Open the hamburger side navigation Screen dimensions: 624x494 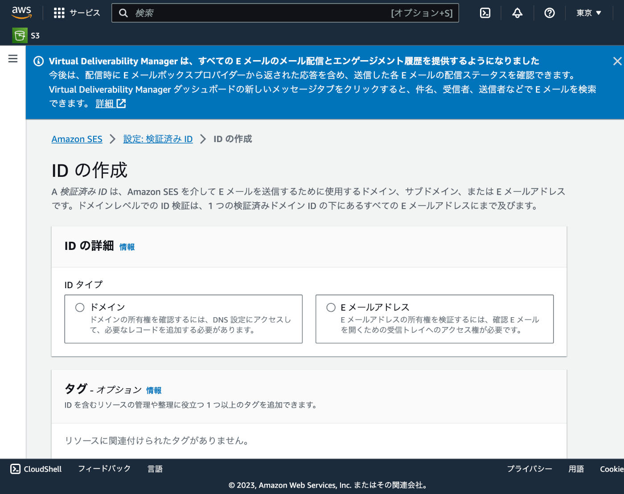[x=13, y=59]
